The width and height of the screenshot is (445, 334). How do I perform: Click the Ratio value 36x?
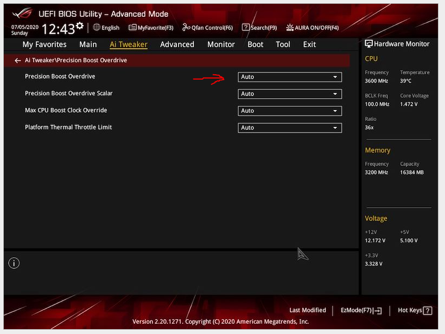(x=369, y=127)
